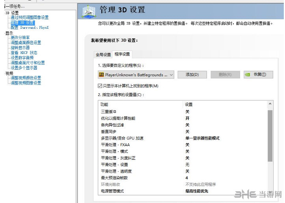The width and height of the screenshot is (285, 203).
Task: Click 单一显示器性能模式 value
Action: click(202, 138)
